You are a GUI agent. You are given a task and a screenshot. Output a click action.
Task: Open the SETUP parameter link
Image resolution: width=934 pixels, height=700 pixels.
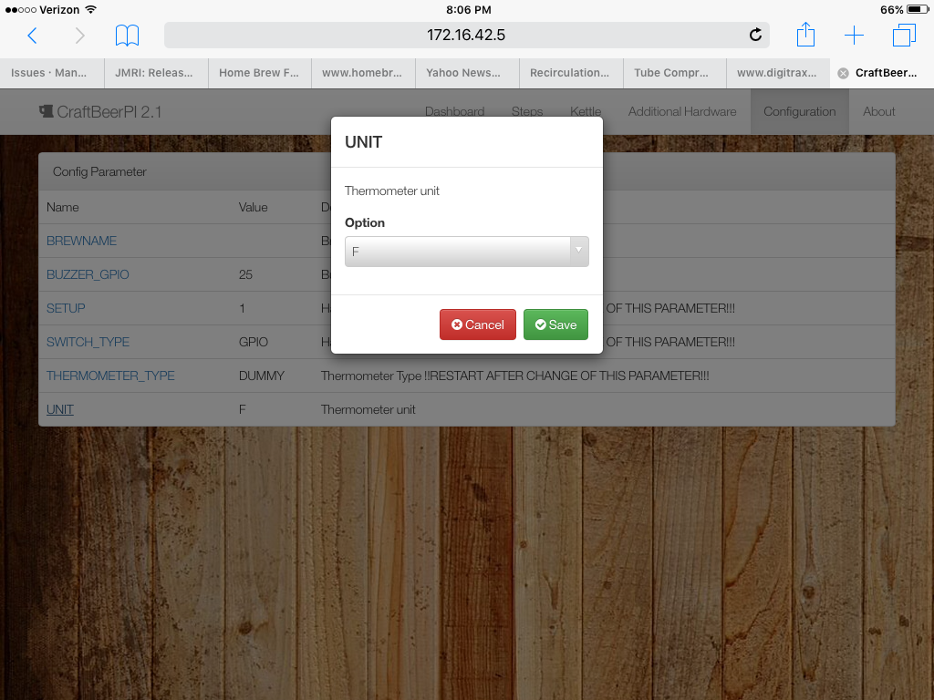66,308
